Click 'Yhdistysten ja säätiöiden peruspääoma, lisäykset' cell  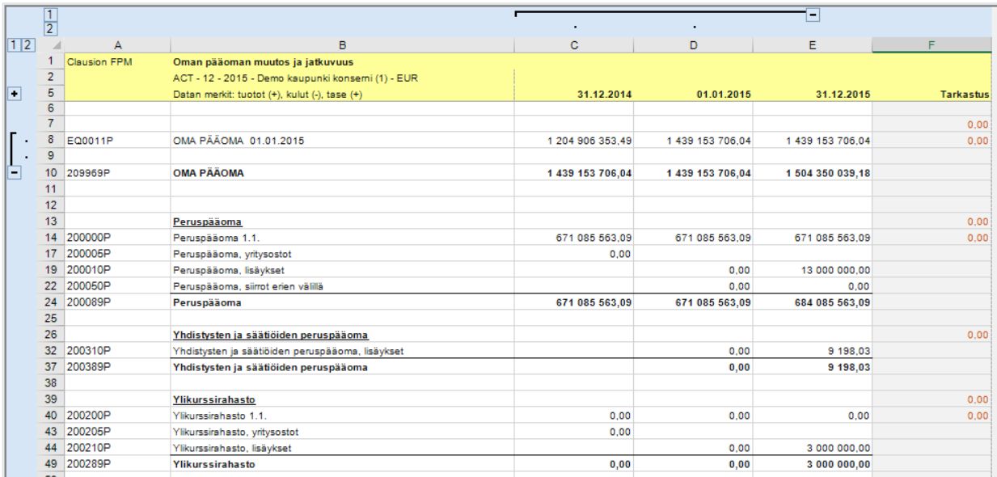point(343,351)
